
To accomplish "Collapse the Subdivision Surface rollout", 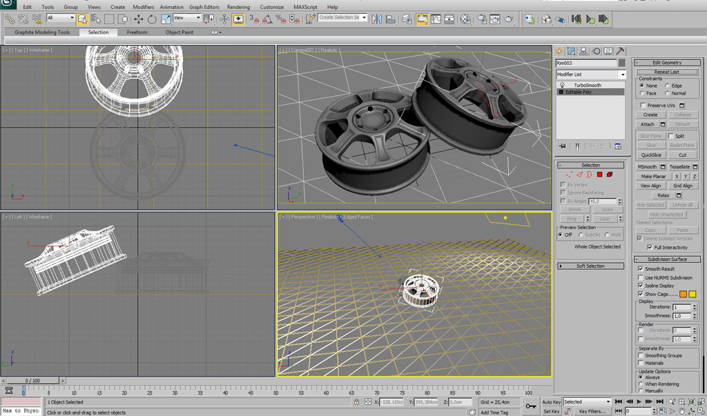I will click(667, 259).
